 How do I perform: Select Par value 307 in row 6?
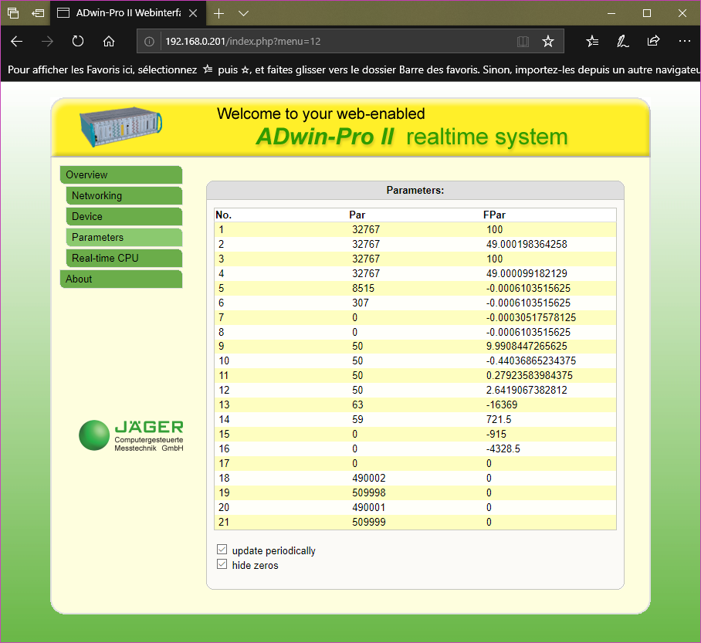pos(361,303)
